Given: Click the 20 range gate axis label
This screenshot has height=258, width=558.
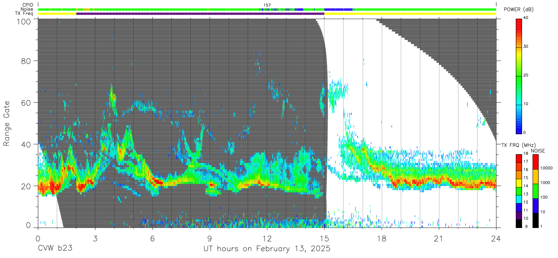Looking at the screenshot, I should (x=26, y=186).
